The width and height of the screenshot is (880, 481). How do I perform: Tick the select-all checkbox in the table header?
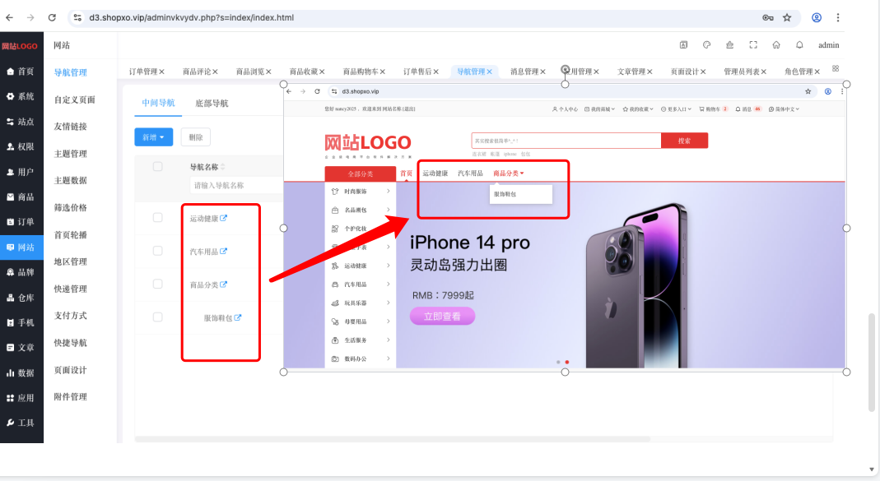[158, 166]
